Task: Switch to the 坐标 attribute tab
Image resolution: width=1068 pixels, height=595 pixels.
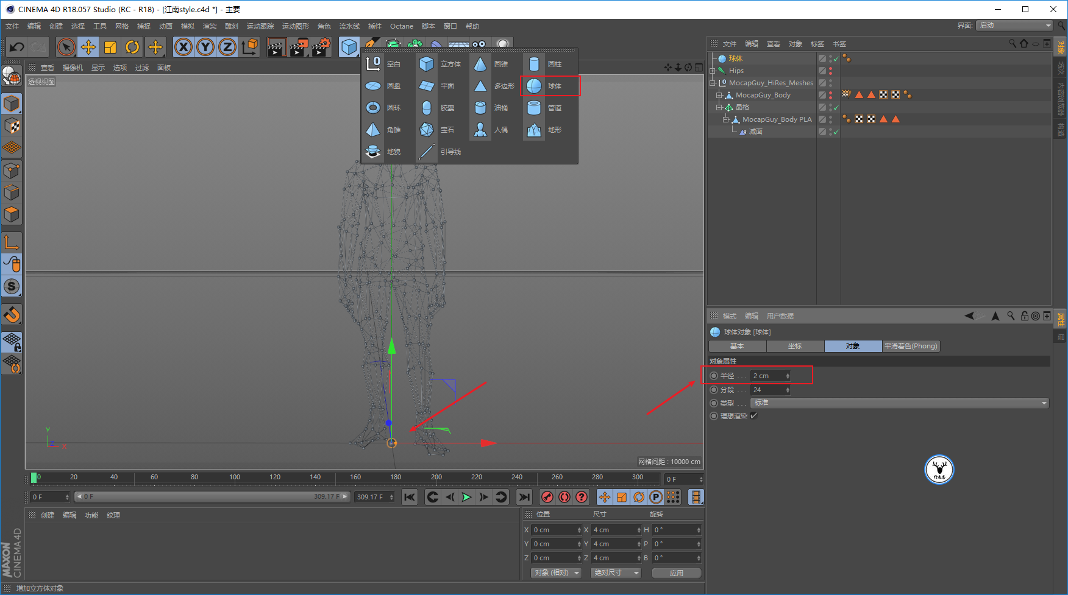Action: (795, 346)
